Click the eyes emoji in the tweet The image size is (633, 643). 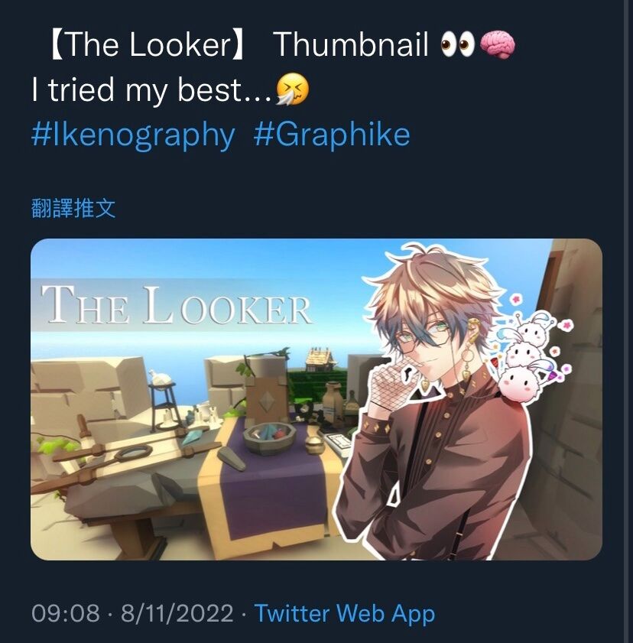point(458,45)
